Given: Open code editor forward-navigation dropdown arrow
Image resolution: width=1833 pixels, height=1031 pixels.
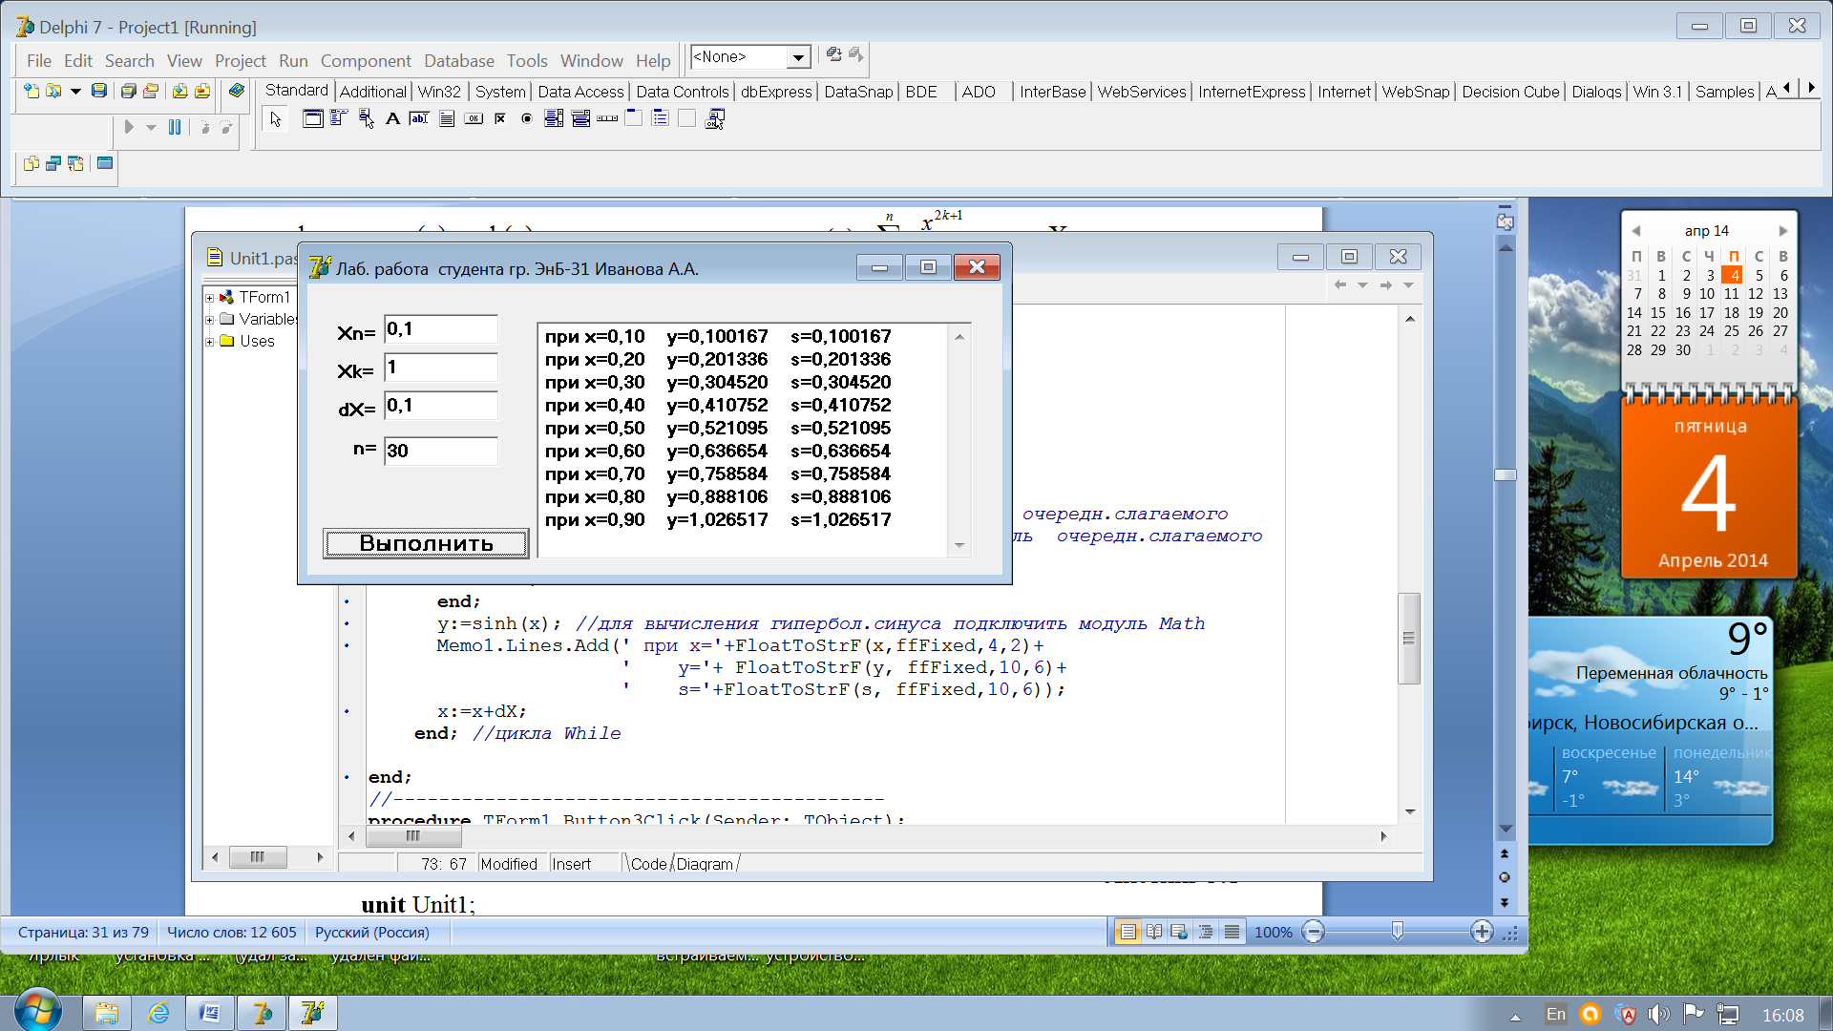Looking at the screenshot, I should pyautogui.click(x=1408, y=285).
